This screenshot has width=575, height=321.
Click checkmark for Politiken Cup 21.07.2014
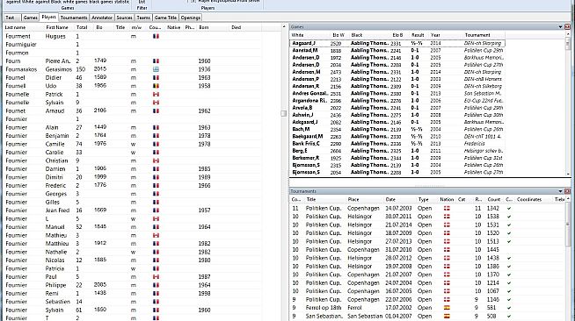[509, 225]
